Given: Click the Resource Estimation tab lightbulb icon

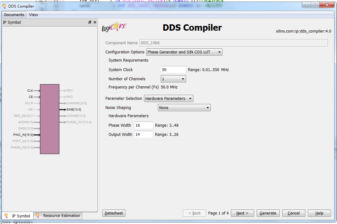Looking at the screenshot, I should [37, 215].
